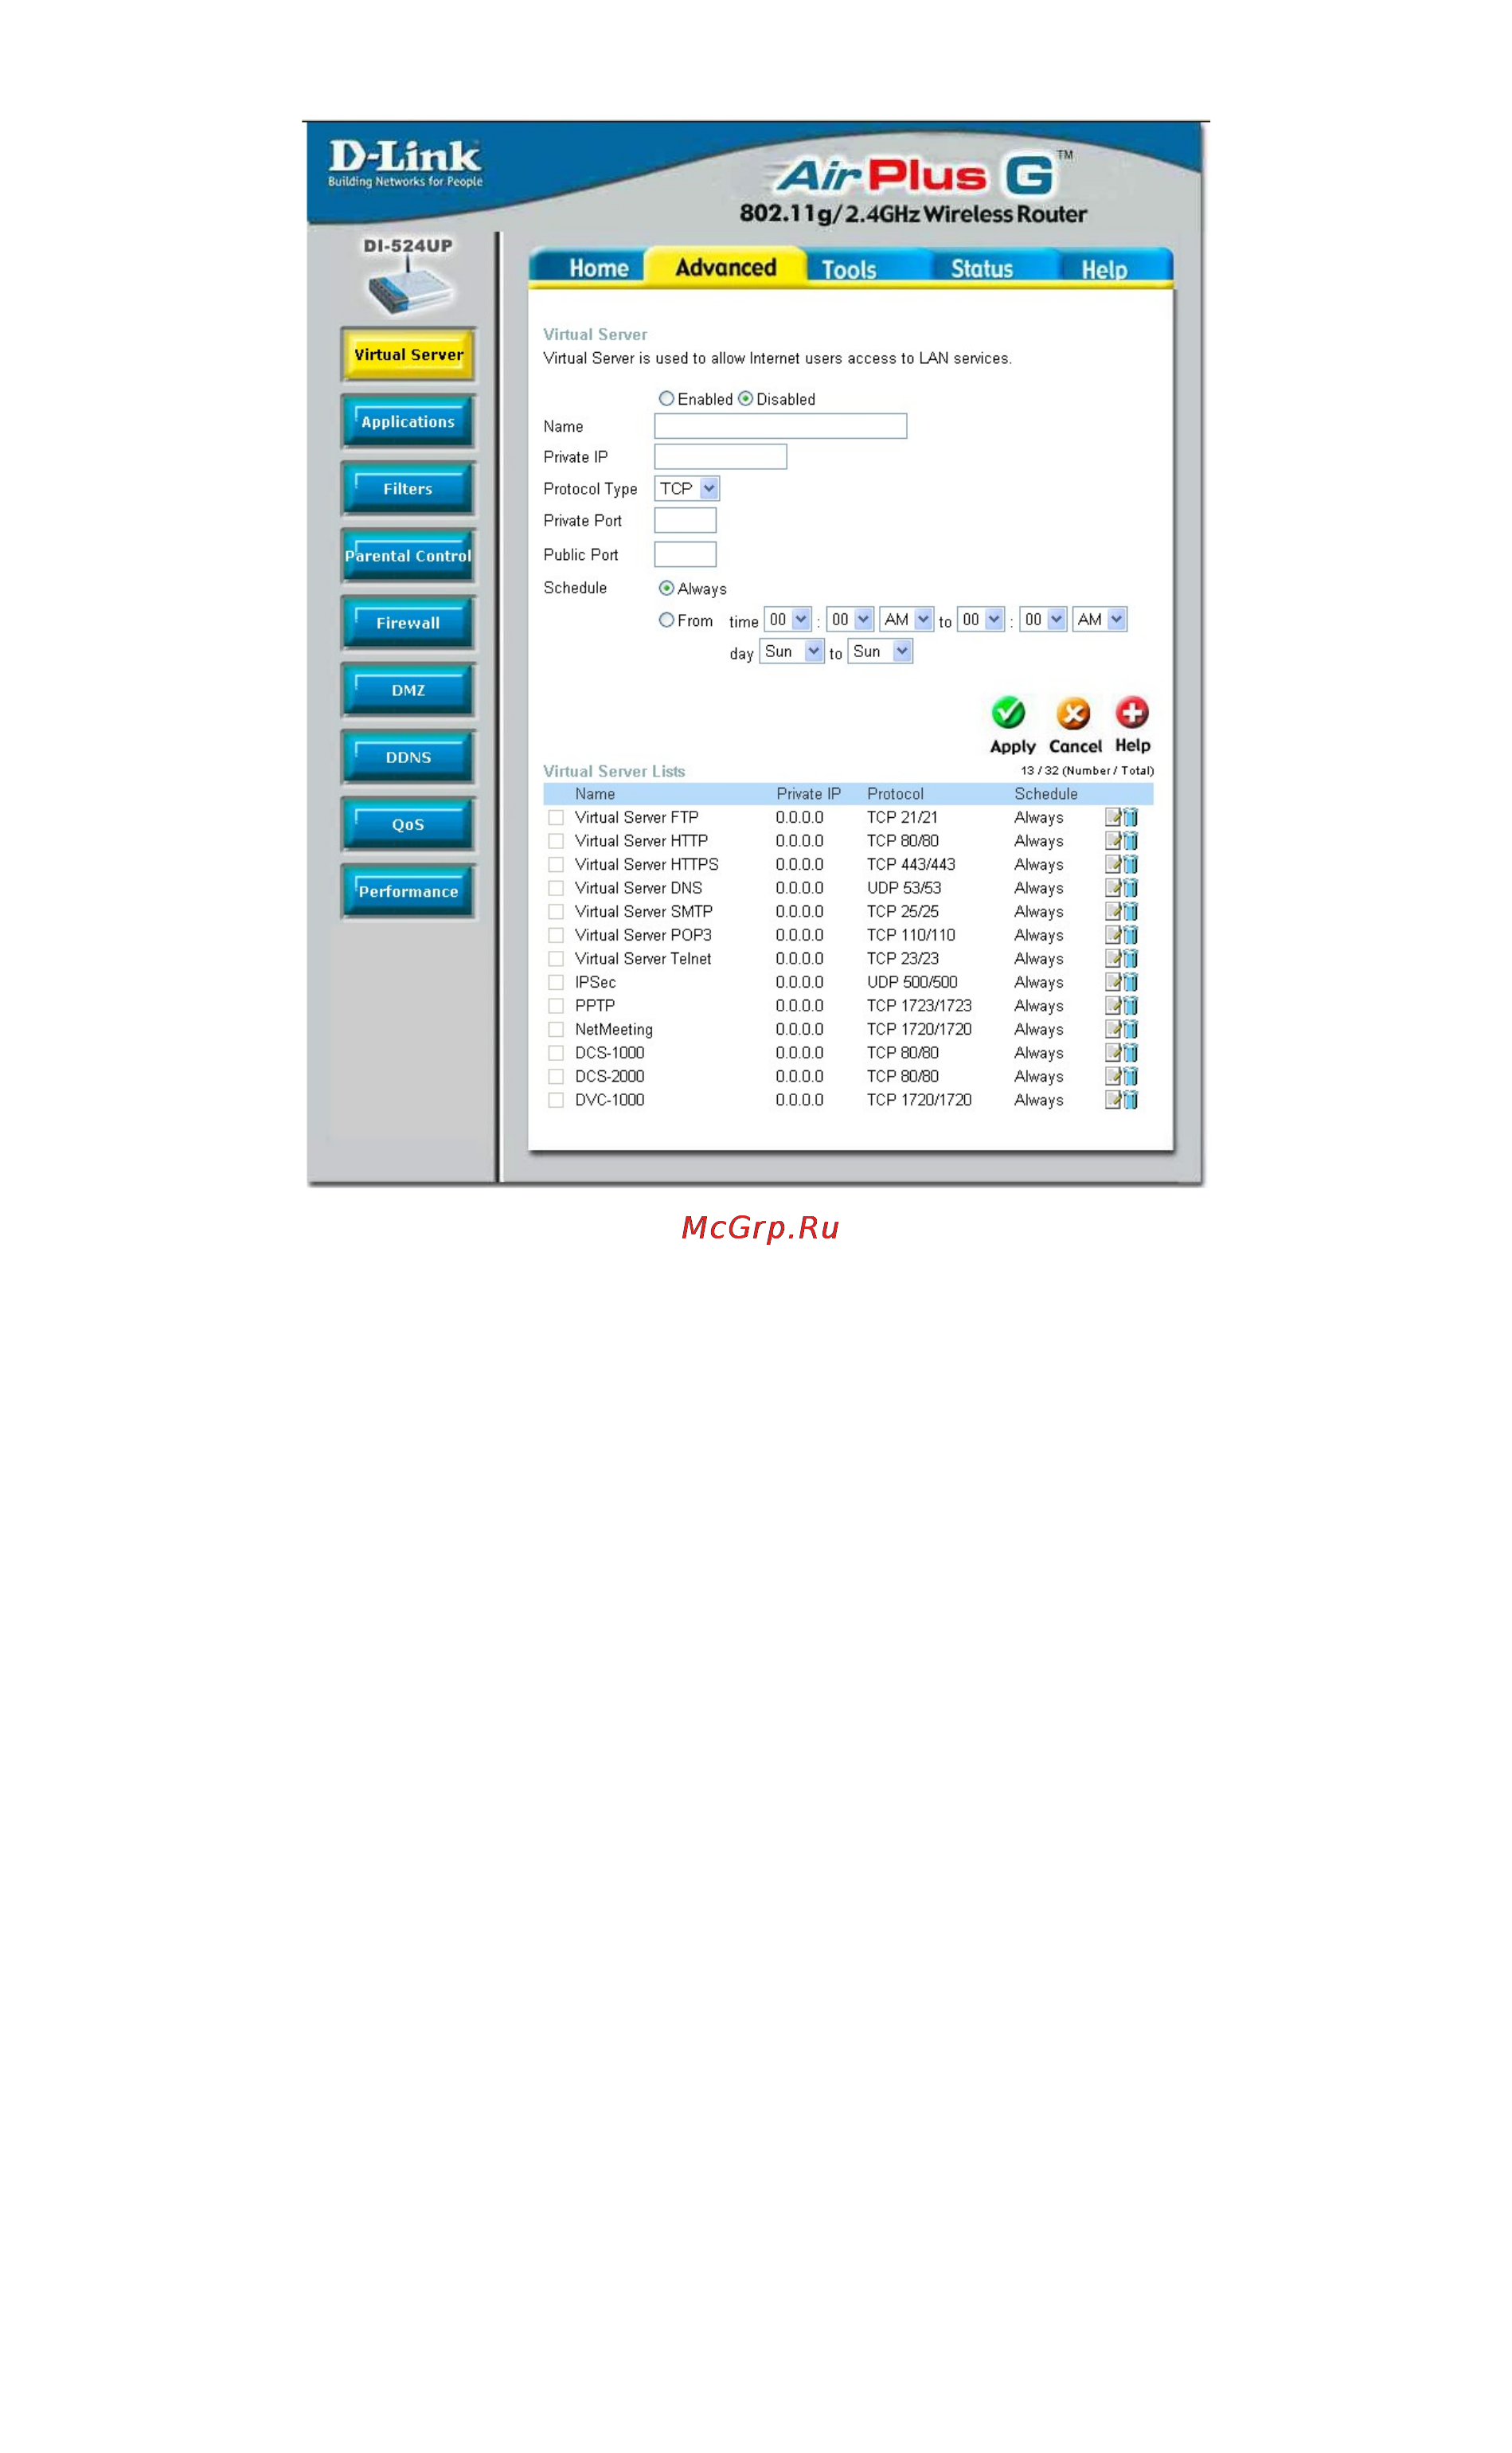1512x2453 pixels.
Task: Click the green Apply checkmark icon
Action: 1008,713
